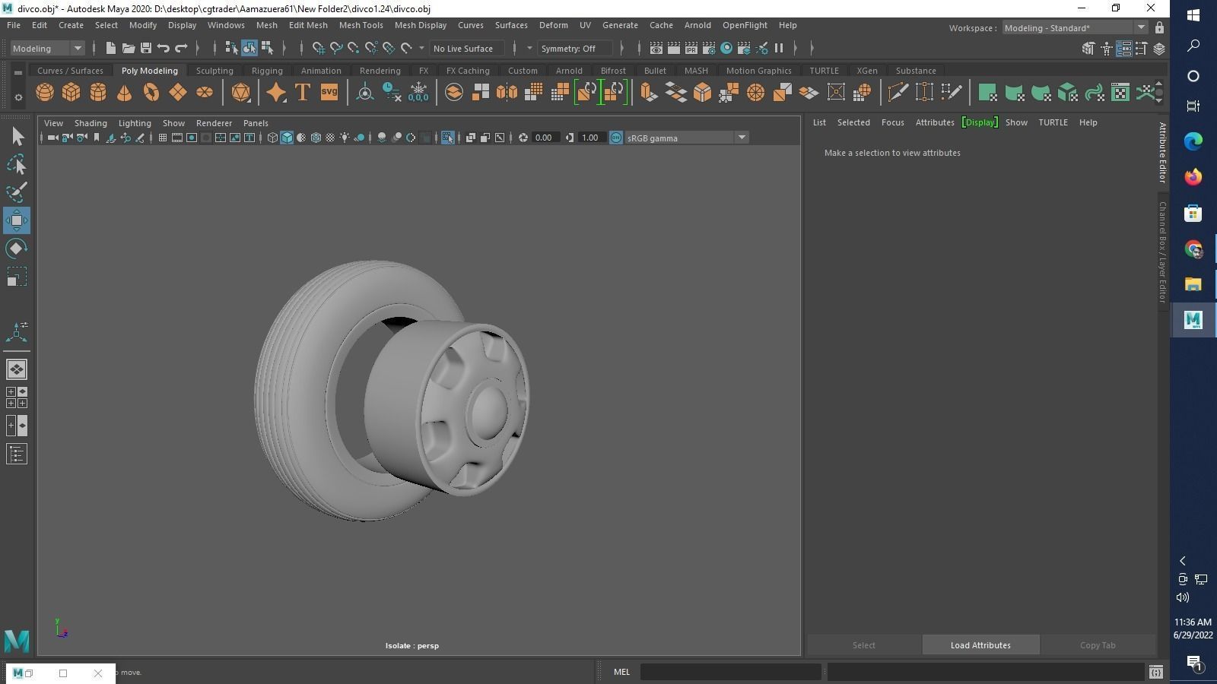Click the Bevel shelf icon
Screen dimensions: 1217x684
tap(702, 93)
